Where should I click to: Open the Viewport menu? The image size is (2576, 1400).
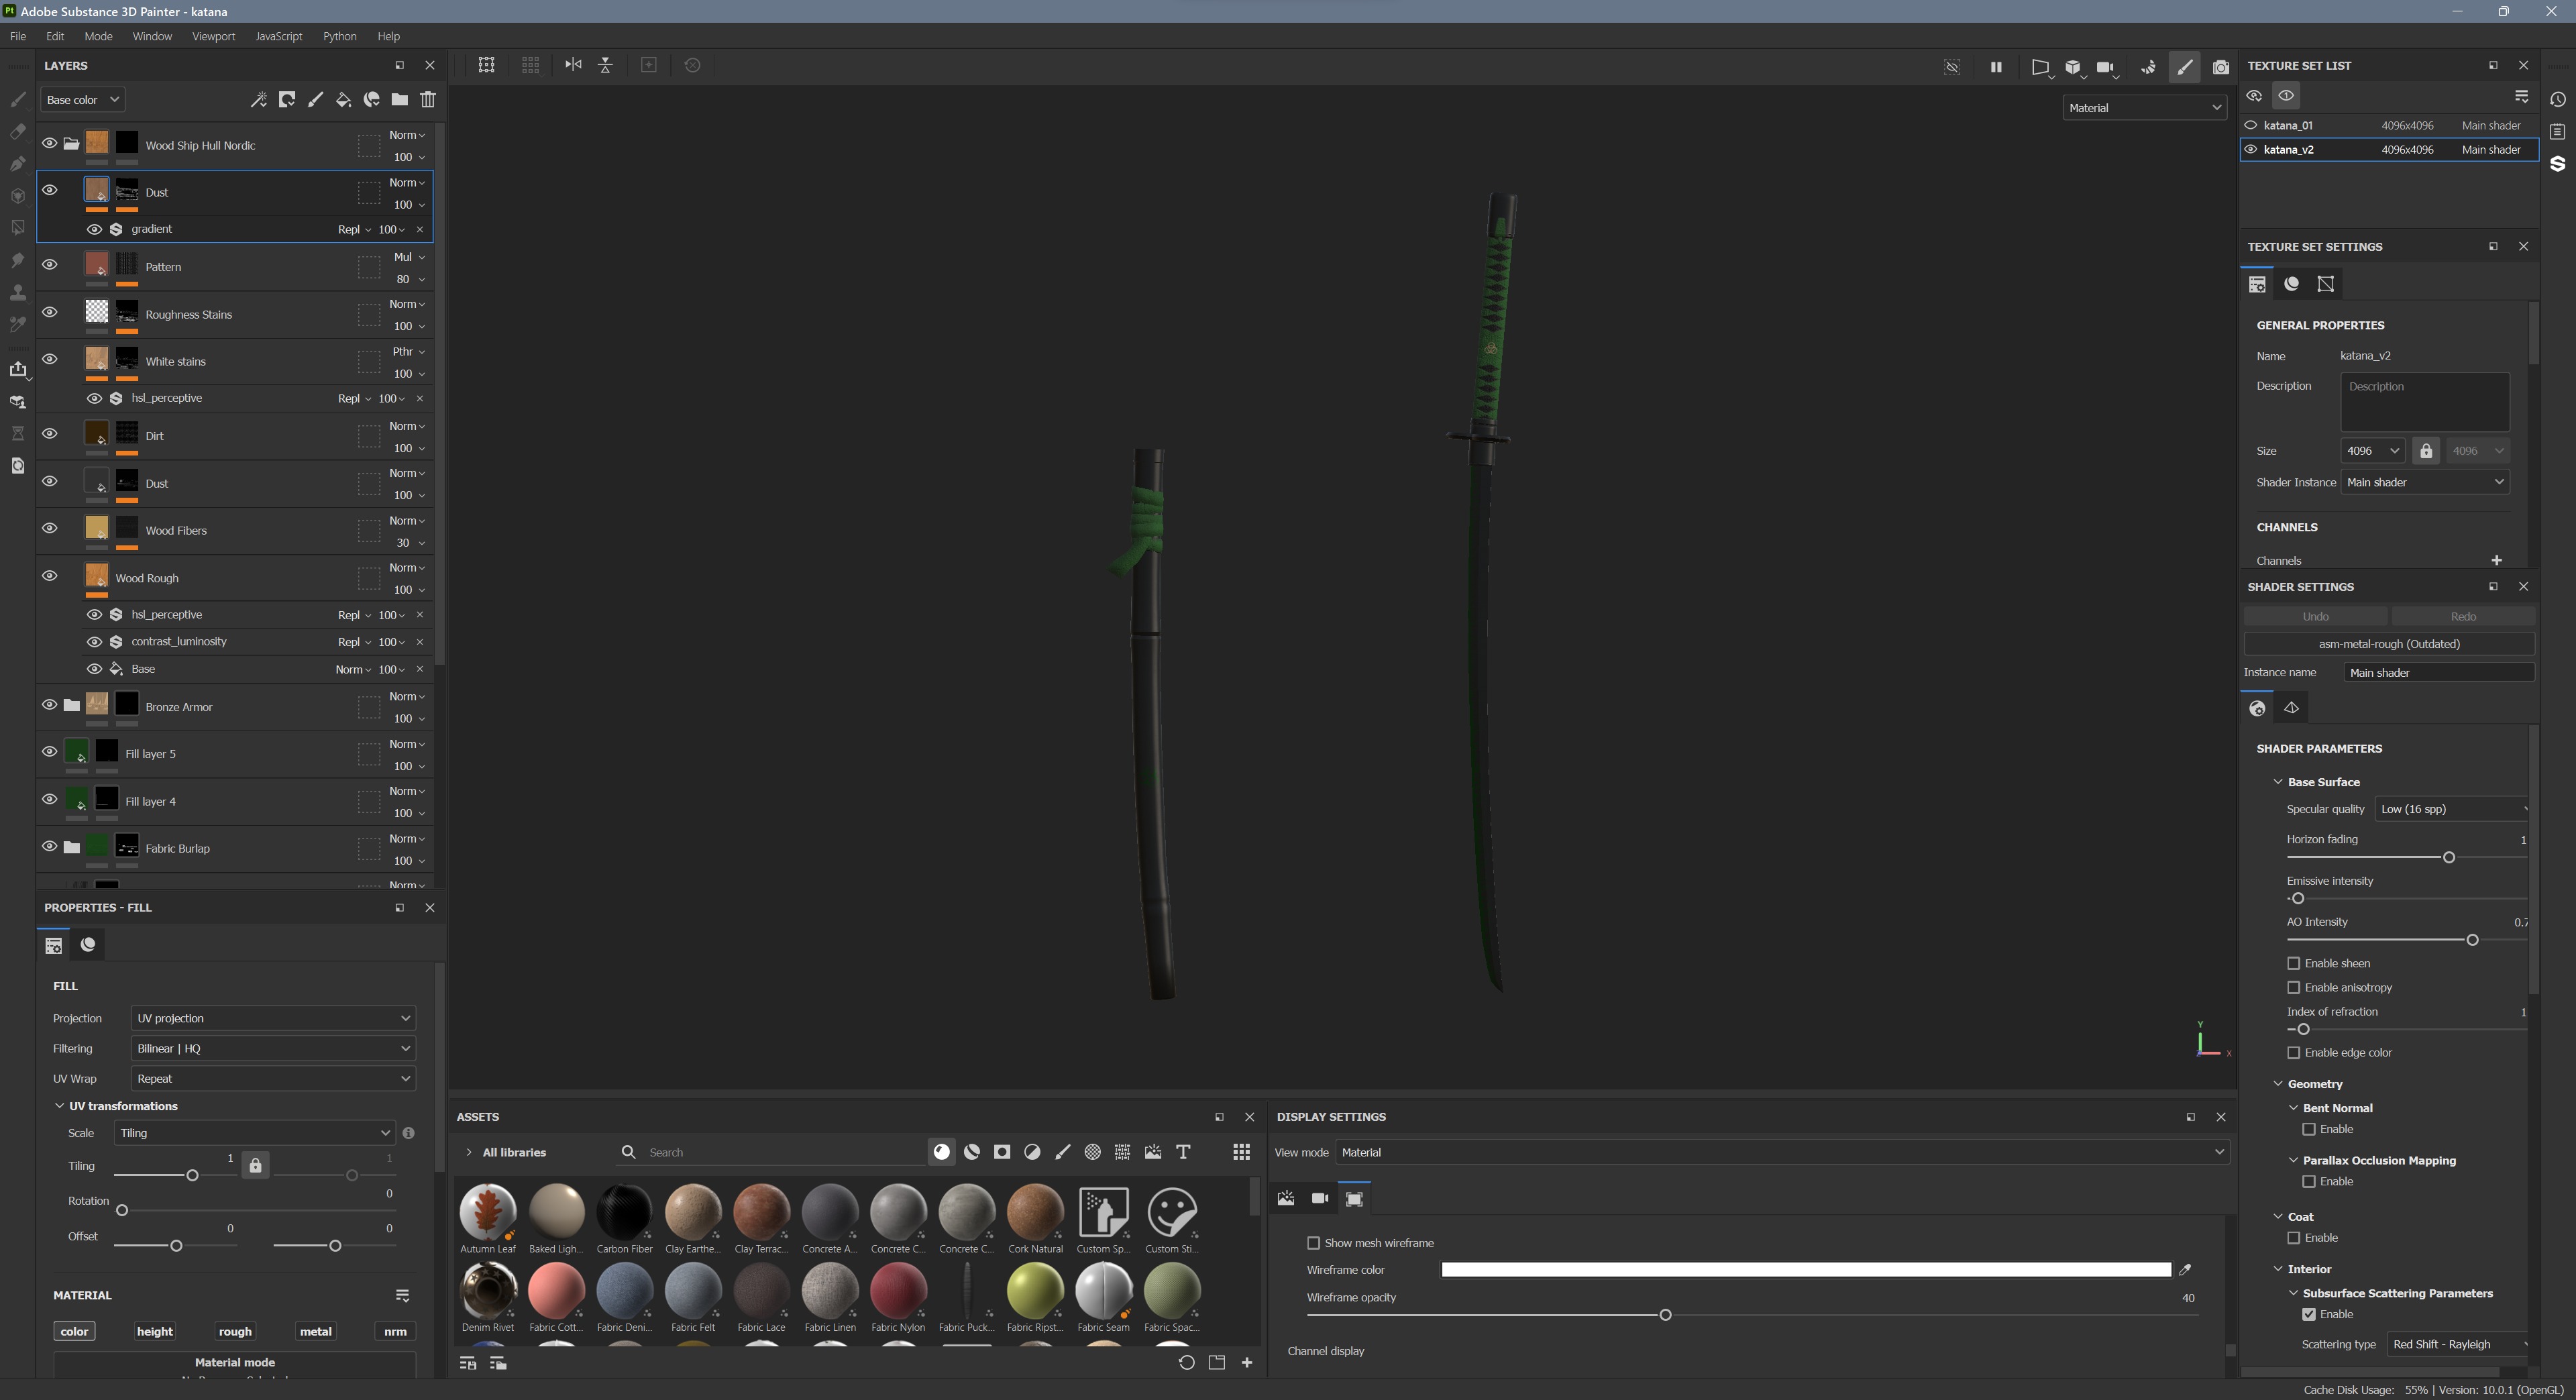(x=213, y=36)
